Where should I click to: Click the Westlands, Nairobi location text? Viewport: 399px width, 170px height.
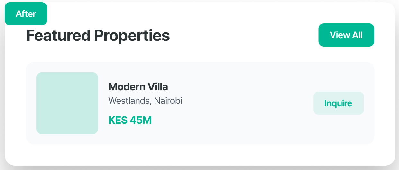[145, 101]
